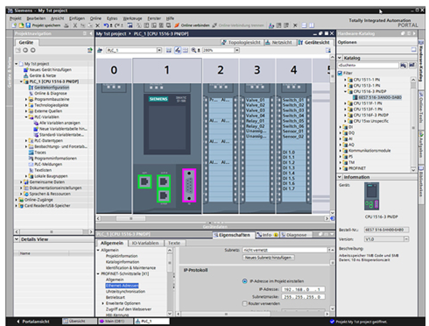429x326 pixels.
Task: Select Uhrzeitsynchronisation in properties list
Action: coord(126,291)
